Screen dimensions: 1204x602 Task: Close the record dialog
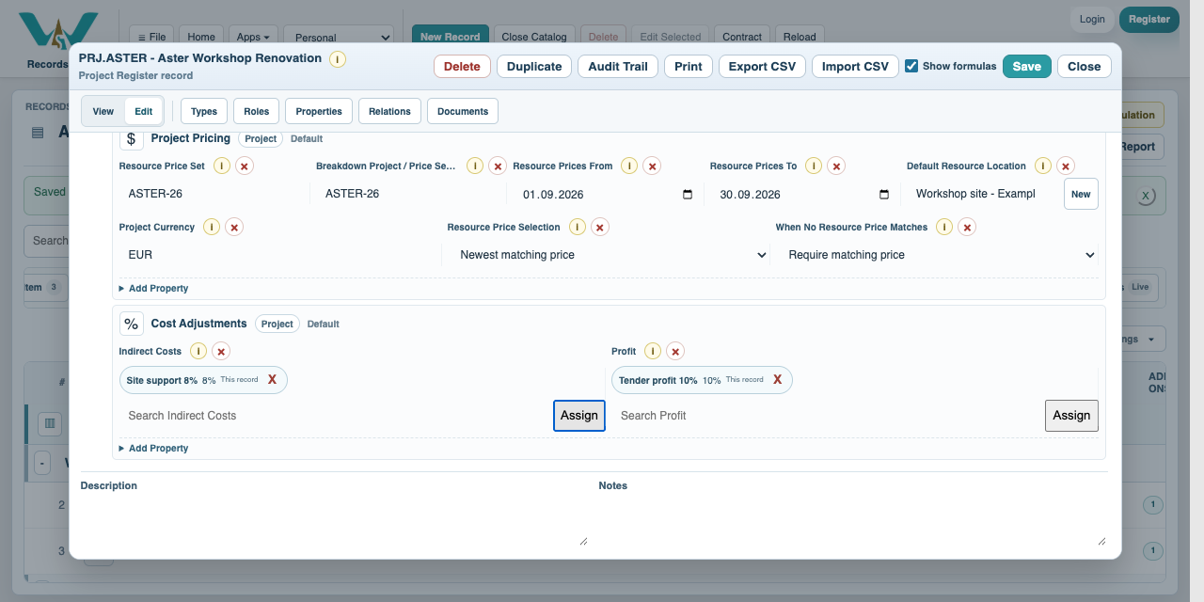click(1085, 67)
